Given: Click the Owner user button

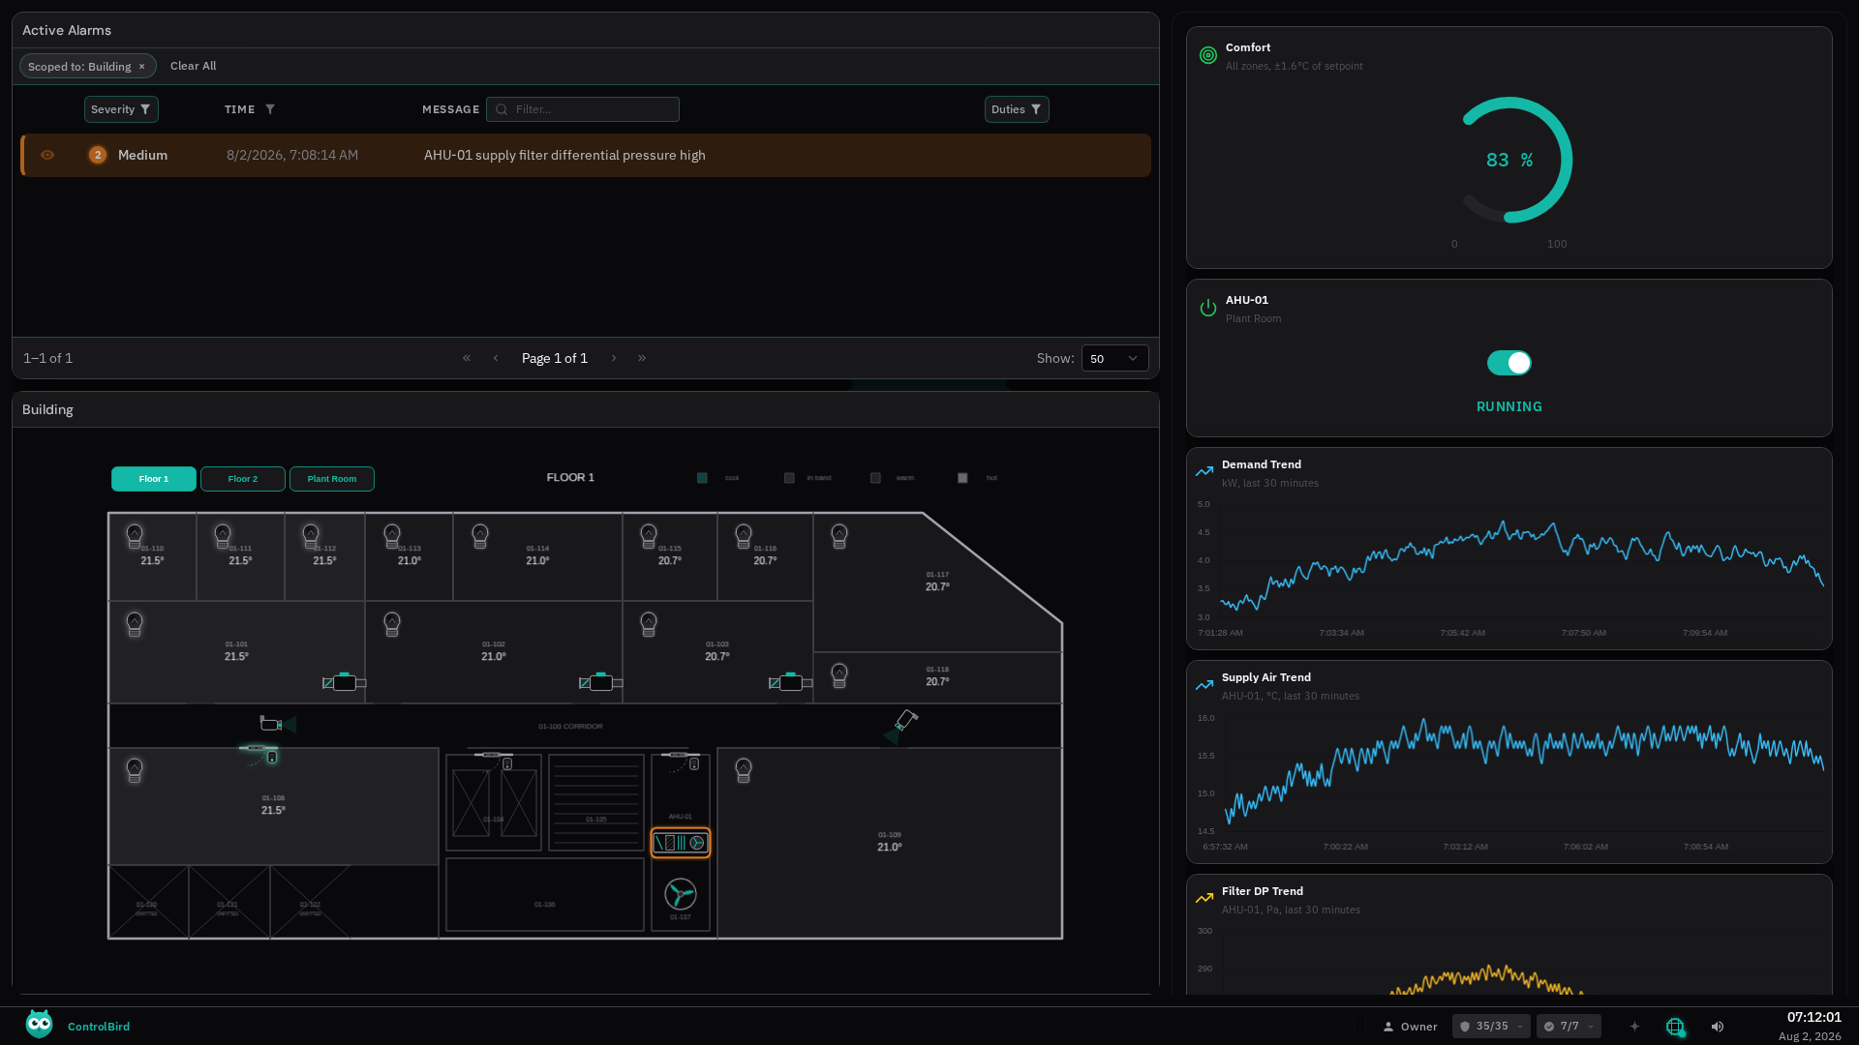Looking at the screenshot, I should coord(1410,1027).
